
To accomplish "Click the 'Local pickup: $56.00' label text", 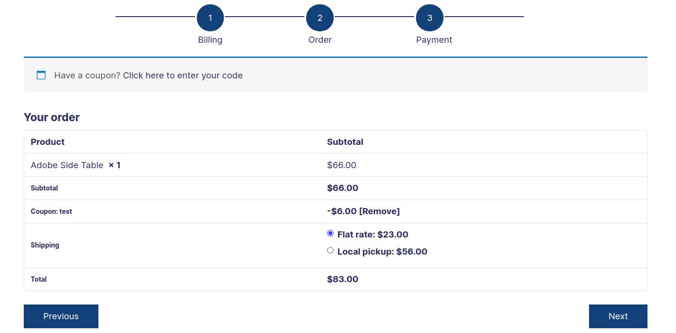I will tap(382, 252).
